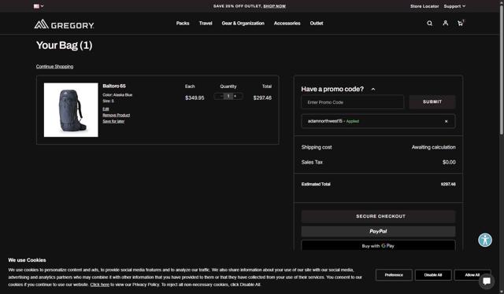Open the accessibility widget icon
This screenshot has width=504, height=294.
(485, 240)
